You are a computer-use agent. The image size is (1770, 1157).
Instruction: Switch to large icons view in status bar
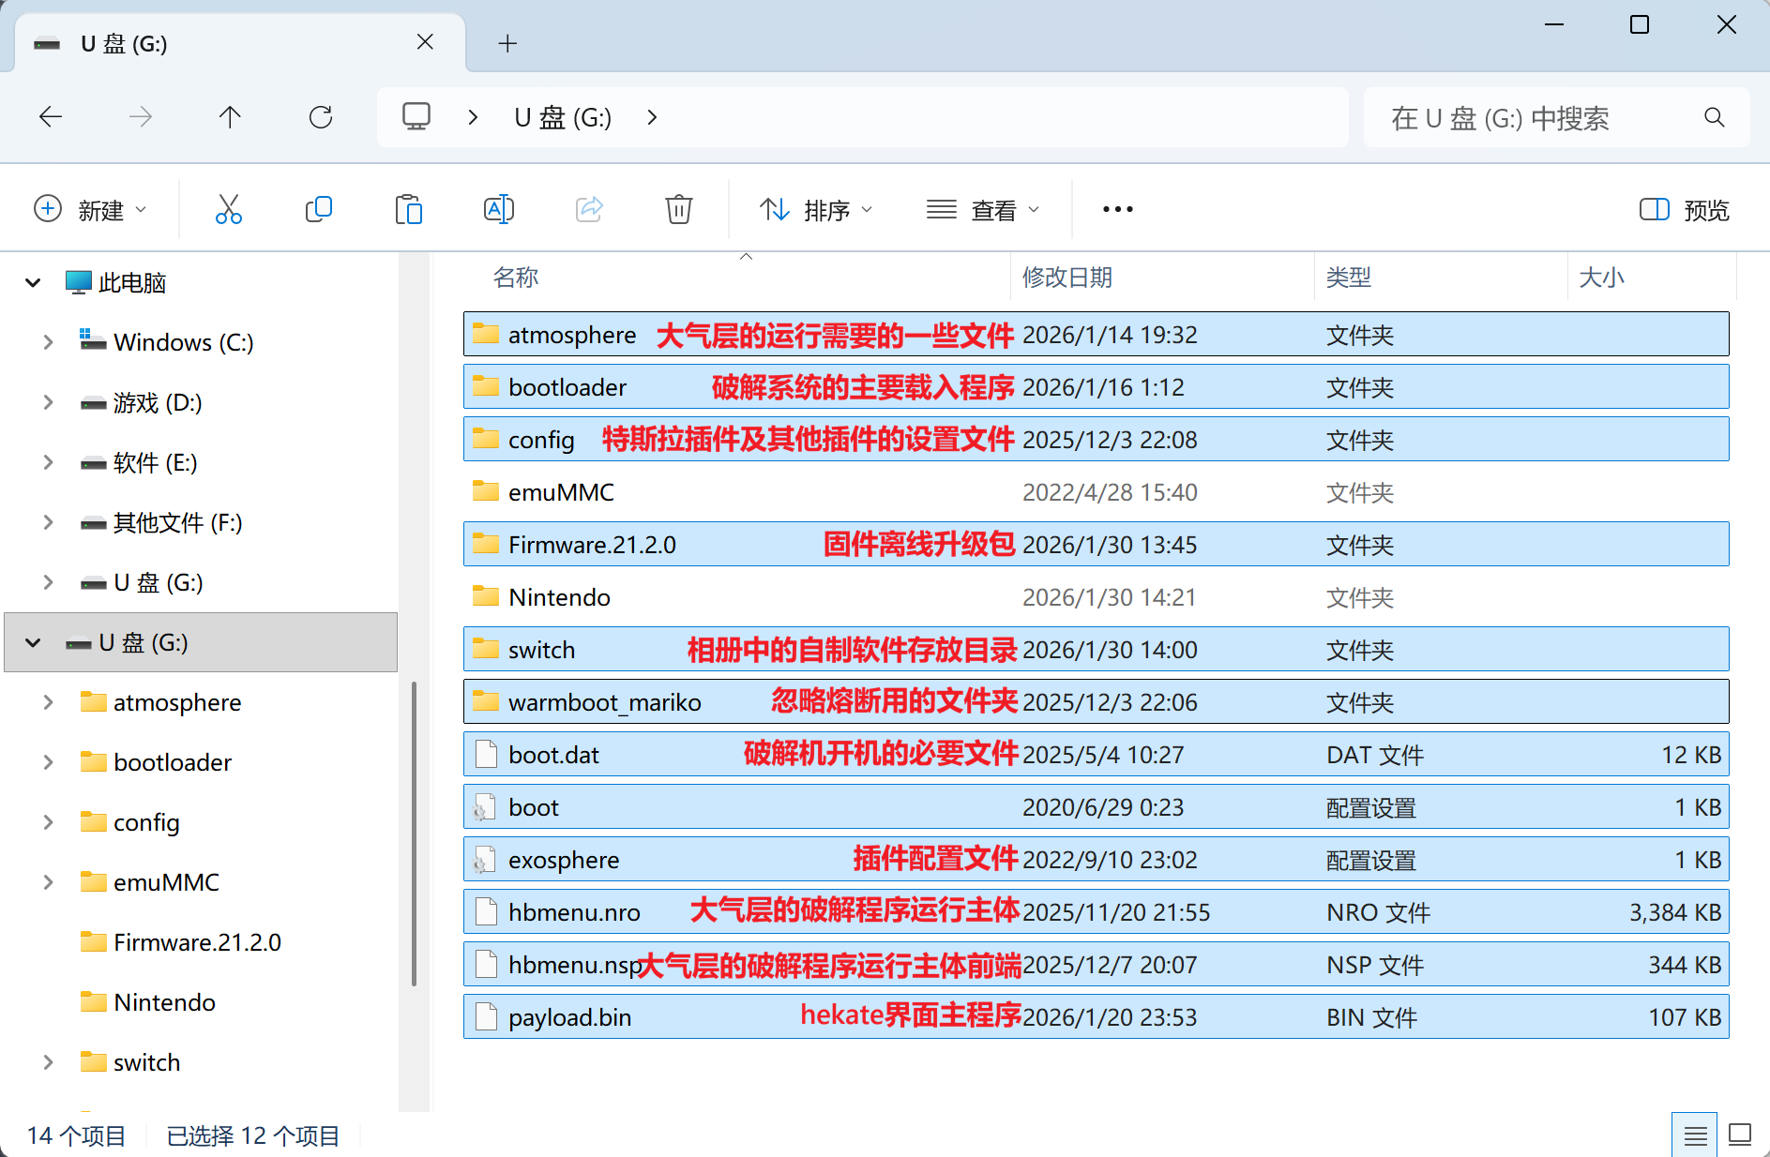click(1739, 1135)
